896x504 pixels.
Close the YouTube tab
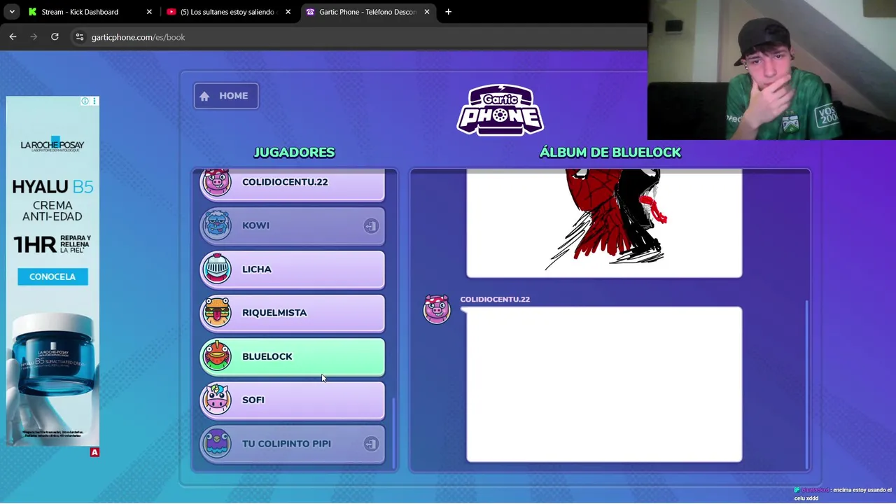tap(288, 12)
